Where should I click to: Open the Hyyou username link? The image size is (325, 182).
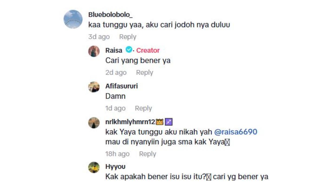pyautogui.click(x=115, y=167)
